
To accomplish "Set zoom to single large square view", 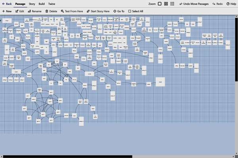I will point(160,4).
